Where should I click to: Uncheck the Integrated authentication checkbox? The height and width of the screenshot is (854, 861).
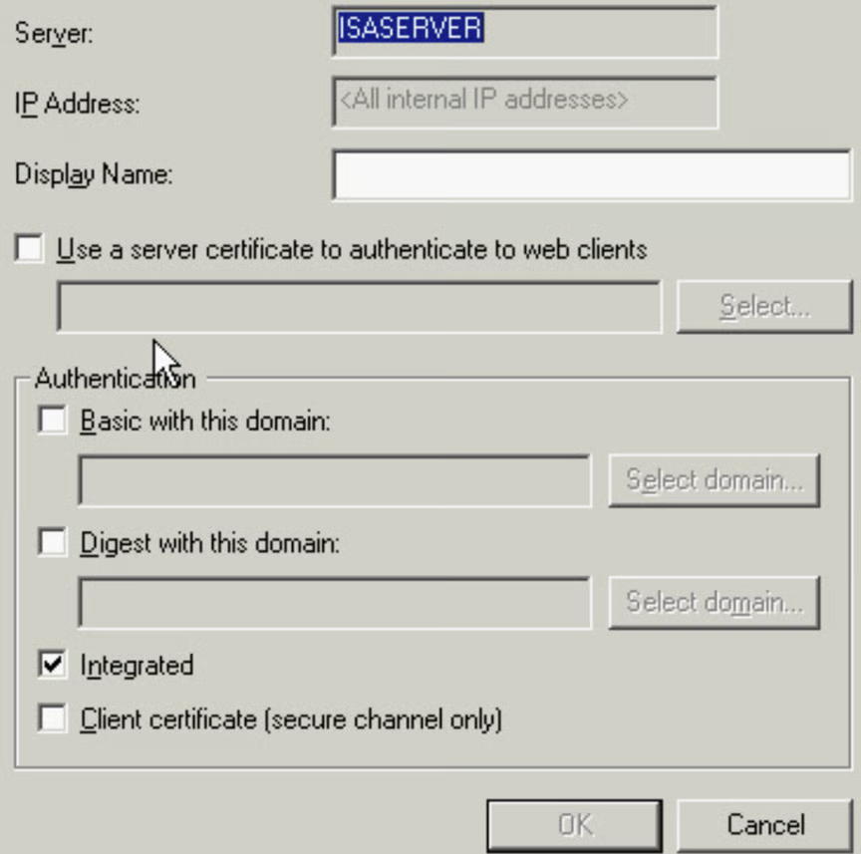pyautogui.click(x=52, y=664)
